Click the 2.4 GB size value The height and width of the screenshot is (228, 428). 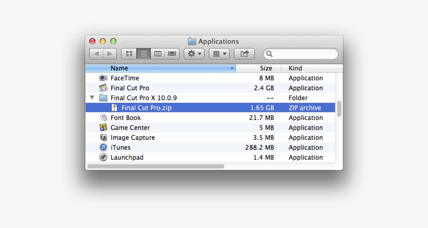pyautogui.click(x=264, y=88)
